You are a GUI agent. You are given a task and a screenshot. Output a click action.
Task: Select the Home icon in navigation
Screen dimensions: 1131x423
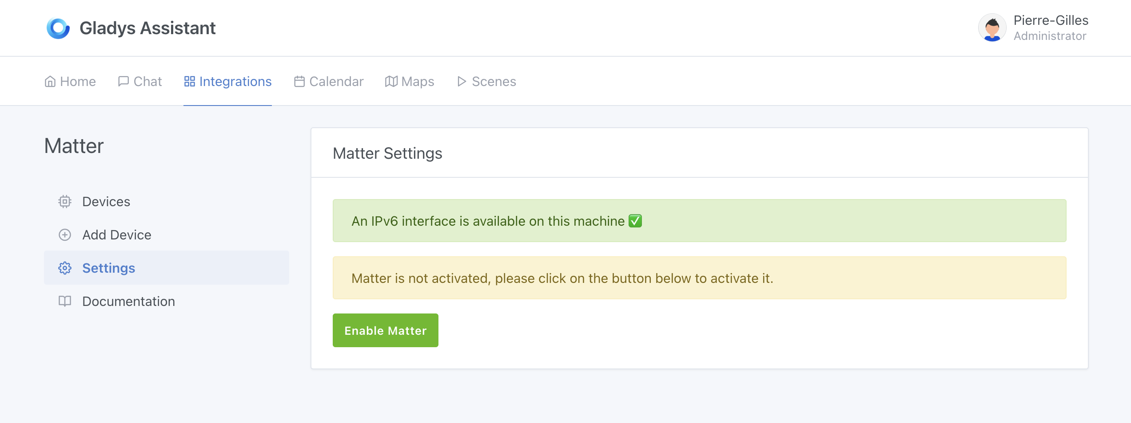50,81
